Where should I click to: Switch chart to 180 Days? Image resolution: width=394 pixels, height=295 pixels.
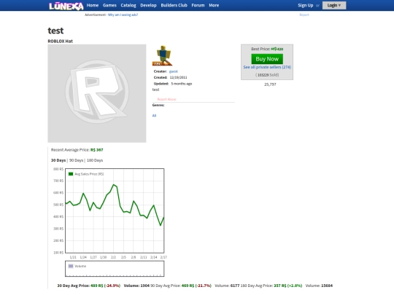[95, 160]
